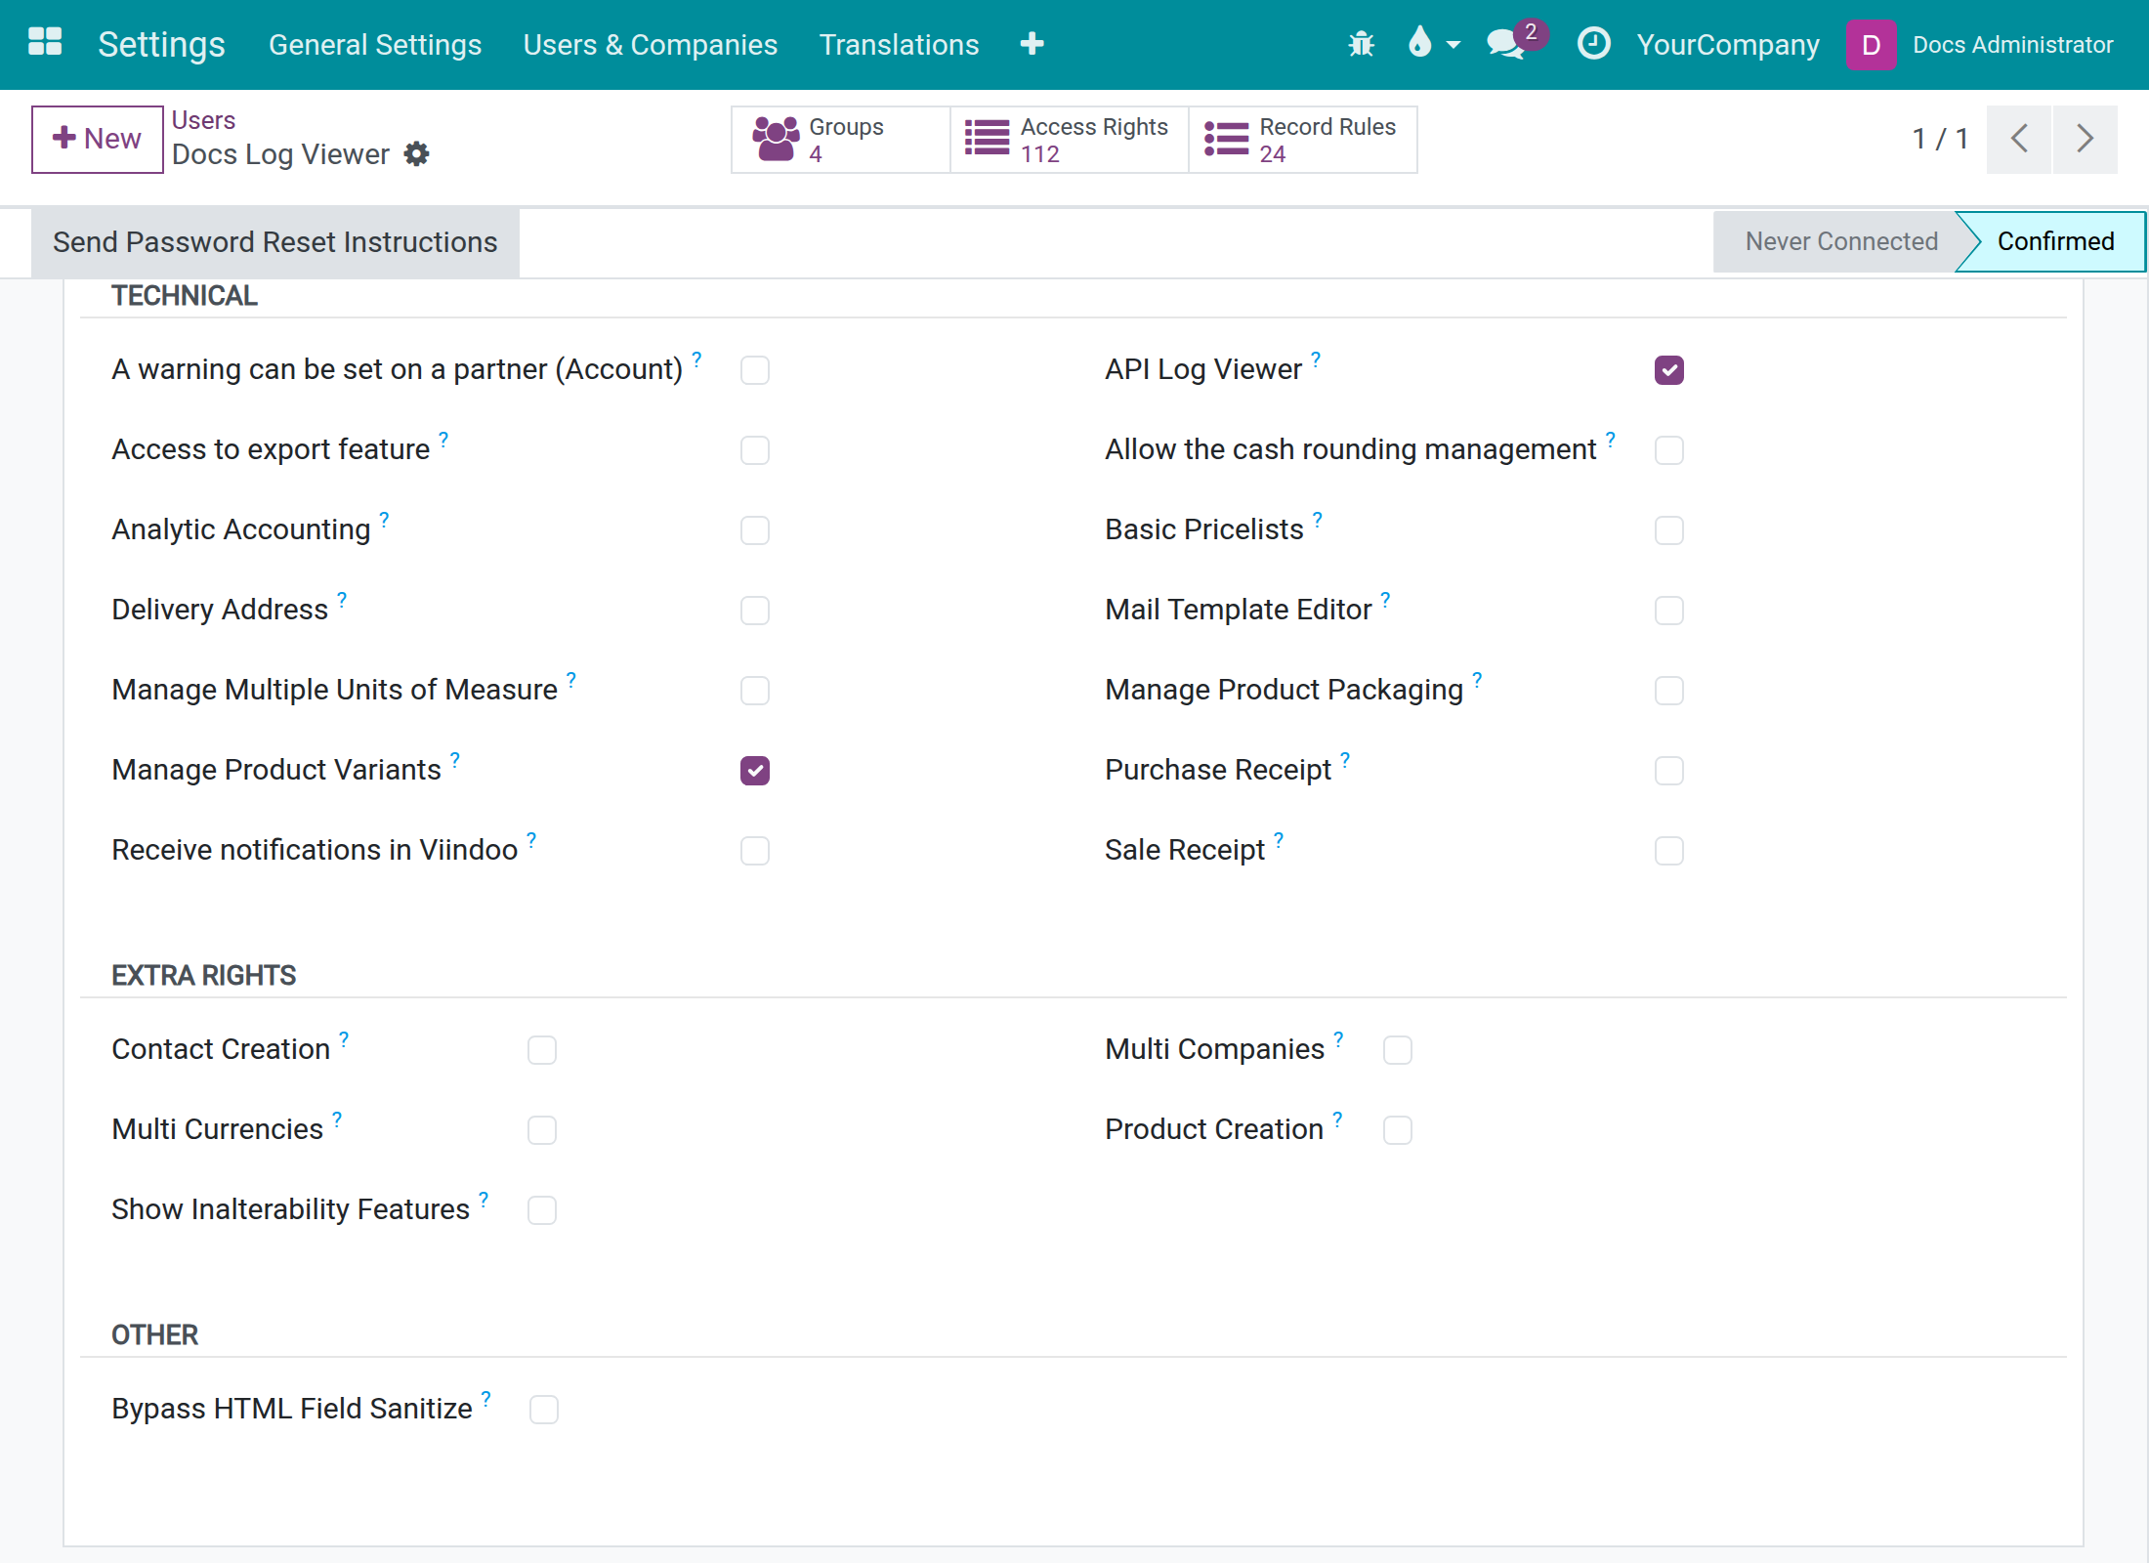Enable Sale Receipt checkbox
This screenshot has width=2149, height=1563.
pos(1668,851)
